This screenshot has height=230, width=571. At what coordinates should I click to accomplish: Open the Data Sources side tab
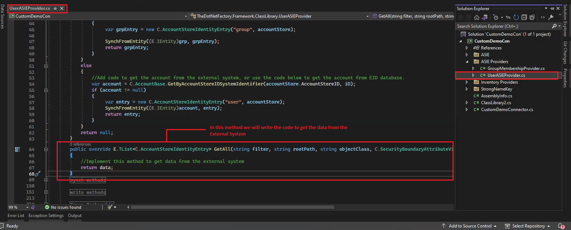(3, 17)
